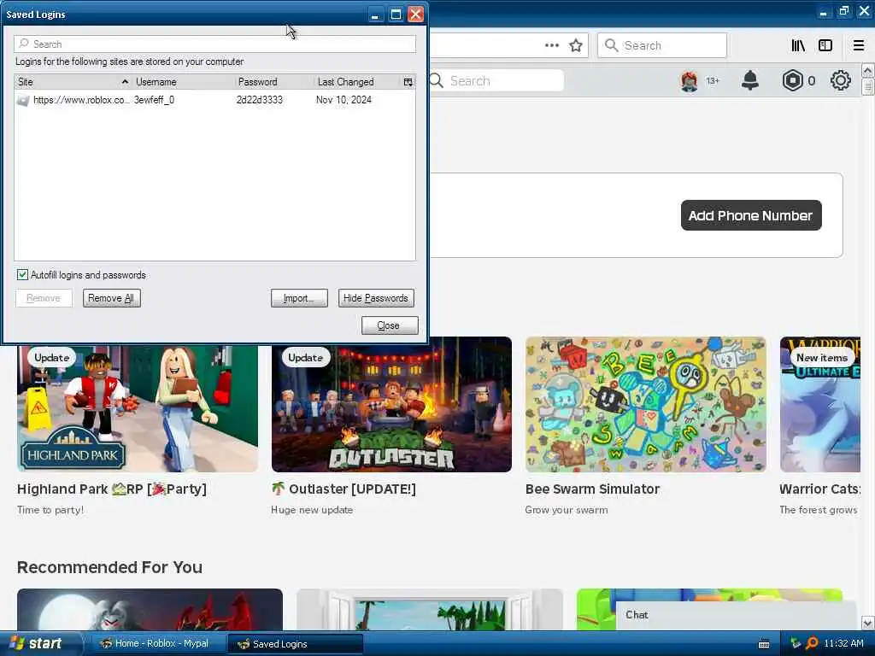
Task: Open the island window recommended thumbnail
Action: pyautogui.click(x=430, y=609)
